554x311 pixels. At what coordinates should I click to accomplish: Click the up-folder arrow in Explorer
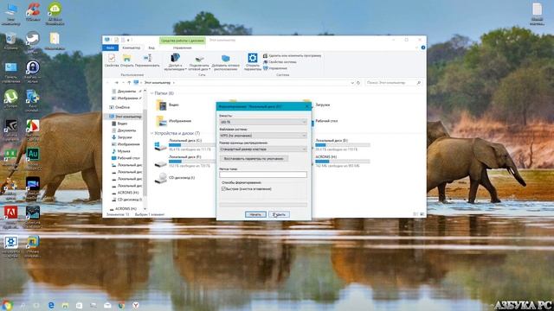(129, 83)
